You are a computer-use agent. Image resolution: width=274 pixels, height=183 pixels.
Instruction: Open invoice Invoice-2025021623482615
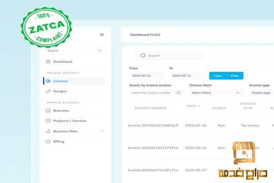coord(153,125)
